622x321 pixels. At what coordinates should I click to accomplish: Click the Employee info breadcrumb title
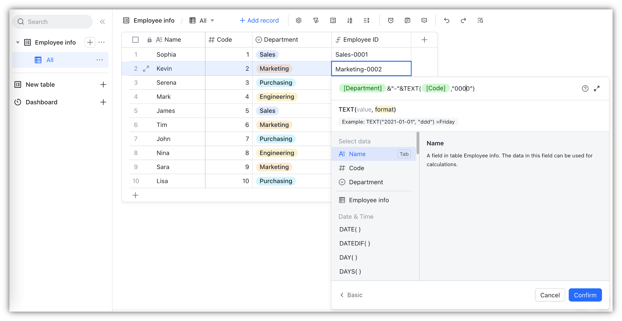(154, 20)
